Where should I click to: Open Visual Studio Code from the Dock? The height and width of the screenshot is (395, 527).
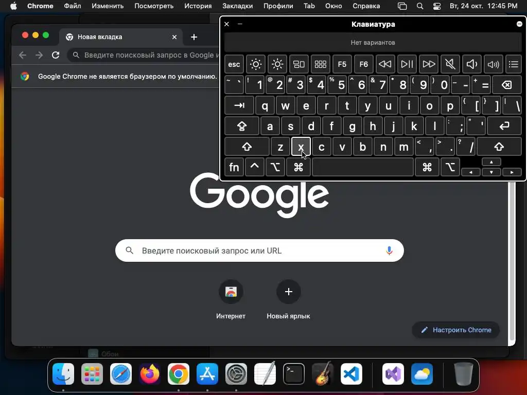coord(351,374)
